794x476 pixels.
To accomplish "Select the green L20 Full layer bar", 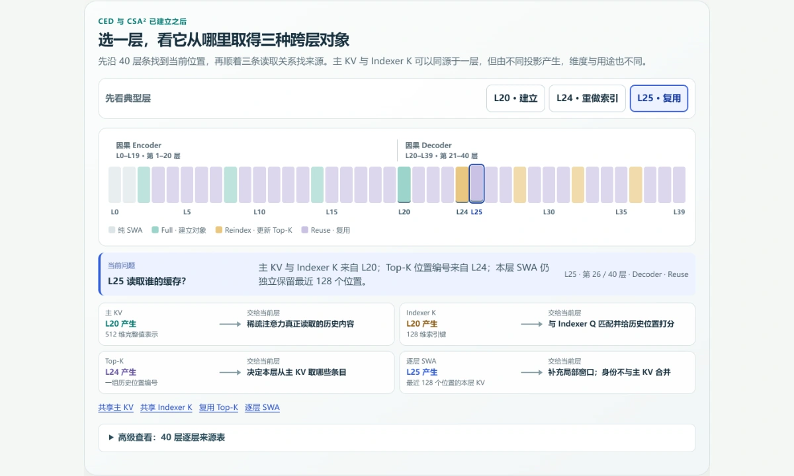I will coord(404,184).
